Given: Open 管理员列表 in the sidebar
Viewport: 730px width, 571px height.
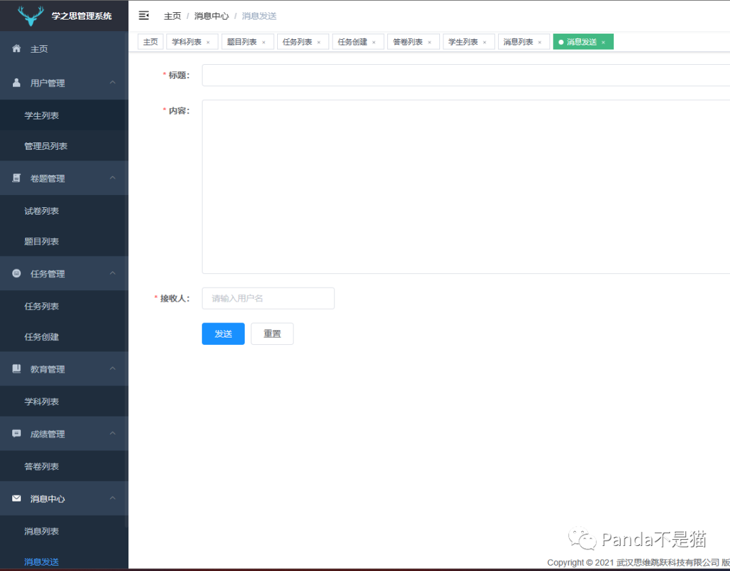Looking at the screenshot, I should click(x=64, y=146).
